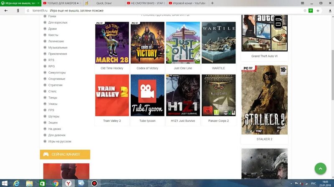Open the 'Музыкальные' category

point(58,47)
